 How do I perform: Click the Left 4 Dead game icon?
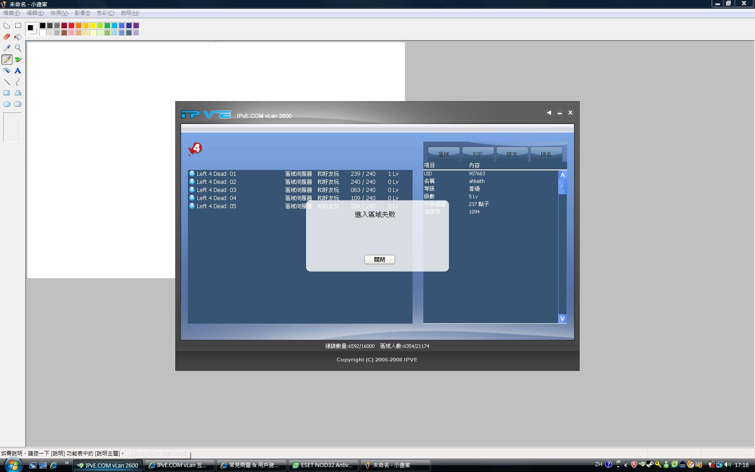pyautogui.click(x=195, y=149)
